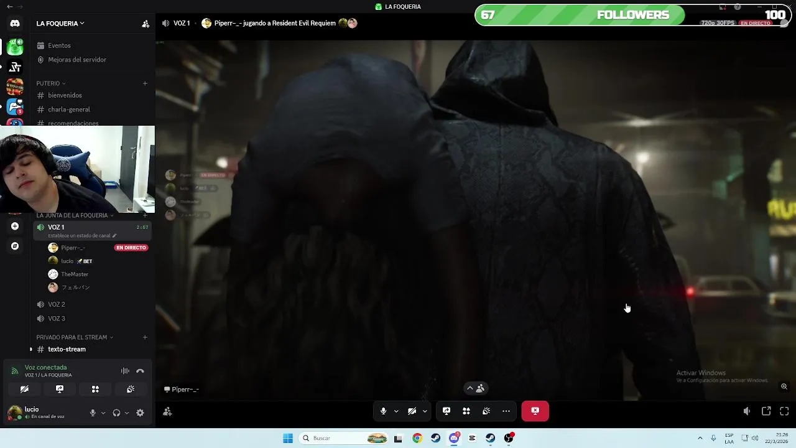Launch activities from the call control bar
The image size is (796, 448).
click(x=466, y=411)
